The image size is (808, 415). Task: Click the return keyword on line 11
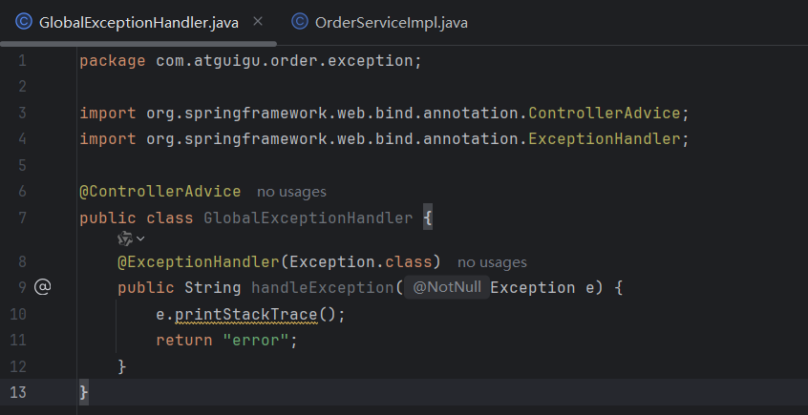(x=184, y=341)
